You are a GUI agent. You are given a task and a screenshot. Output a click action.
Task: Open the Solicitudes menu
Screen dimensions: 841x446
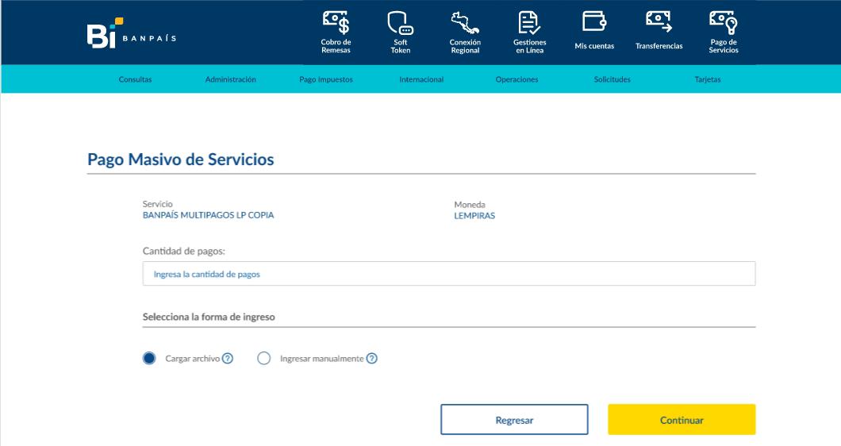(x=612, y=79)
